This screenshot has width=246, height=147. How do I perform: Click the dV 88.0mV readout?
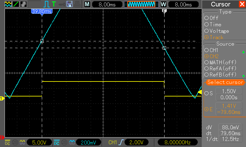coord(230,127)
